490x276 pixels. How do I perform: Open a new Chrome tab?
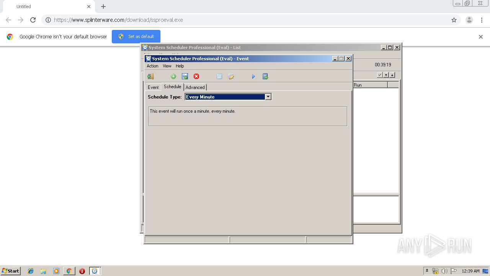(x=103, y=7)
